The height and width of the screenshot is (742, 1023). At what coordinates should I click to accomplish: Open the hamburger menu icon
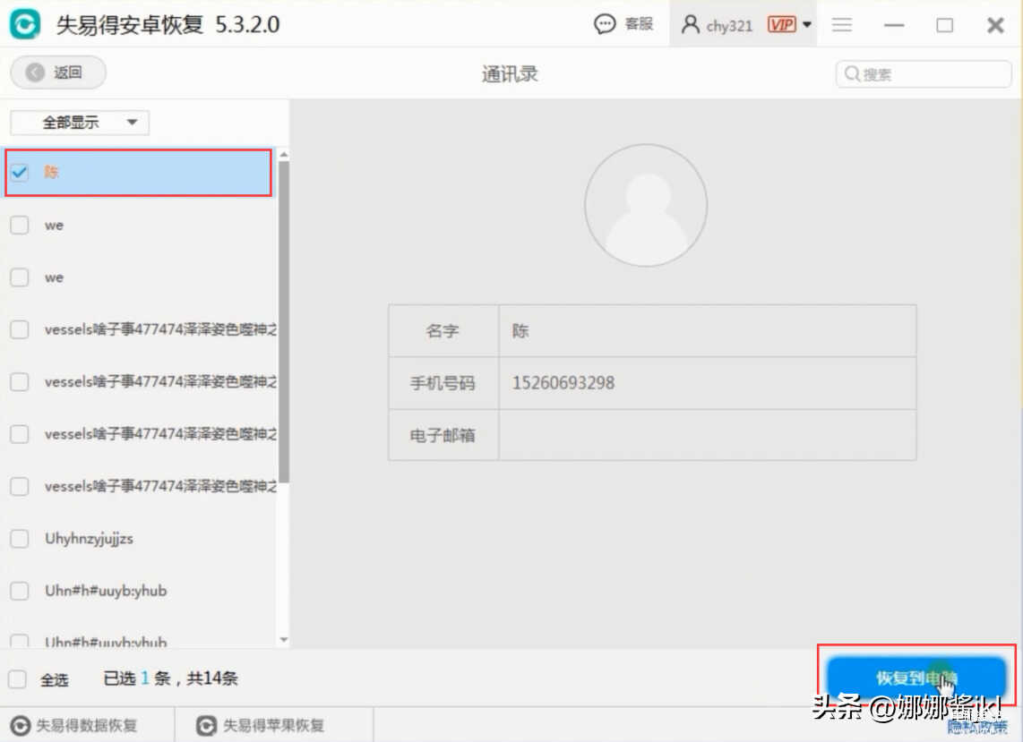(x=841, y=25)
